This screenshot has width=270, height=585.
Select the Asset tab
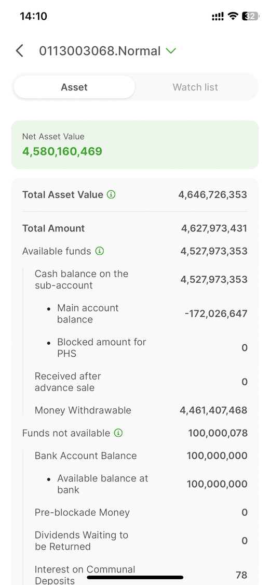click(74, 87)
